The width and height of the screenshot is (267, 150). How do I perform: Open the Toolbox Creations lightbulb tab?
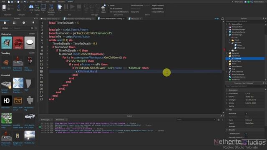point(33,22)
